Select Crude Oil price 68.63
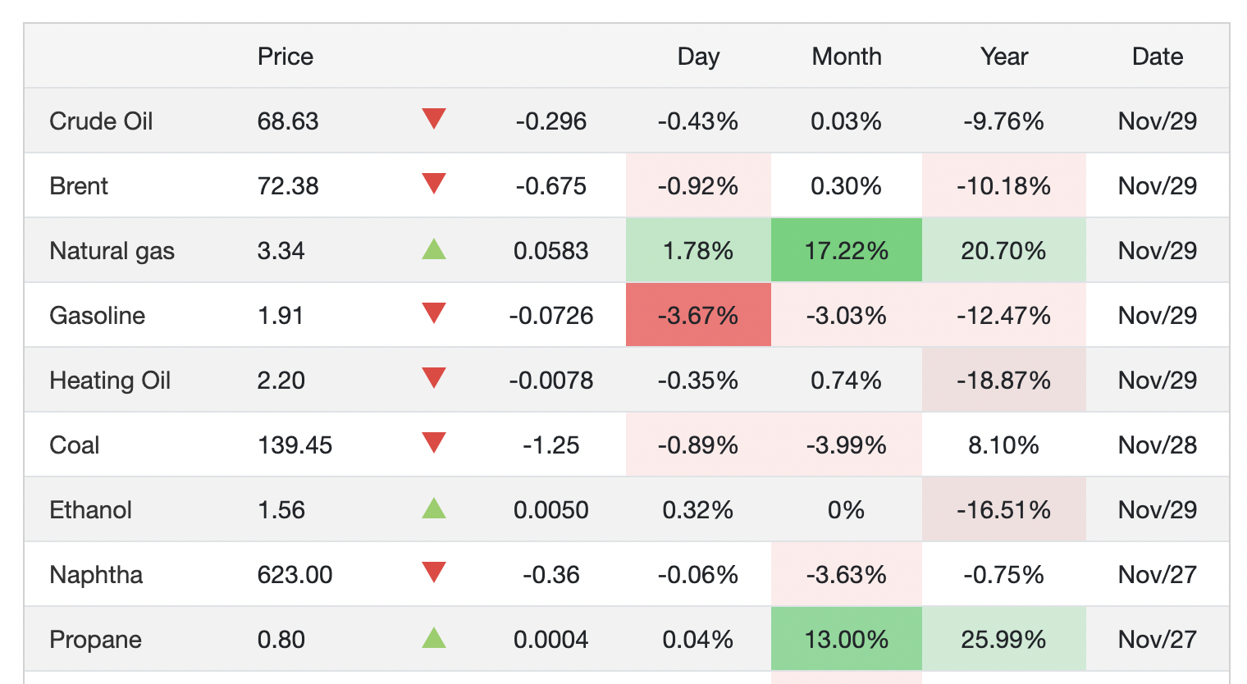Screen dimensions: 1247x684 pos(288,121)
